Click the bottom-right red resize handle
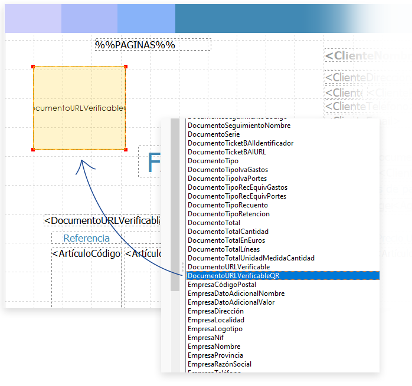412x386 pixels. pos(125,150)
